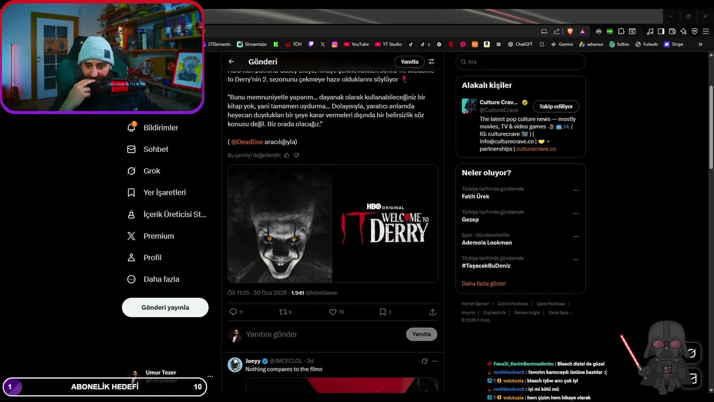Image resolution: width=714 pixels, height=402 pixels.
Task: Click the grey Yanıtla reply submit button
Action: point(421,334)
